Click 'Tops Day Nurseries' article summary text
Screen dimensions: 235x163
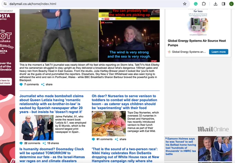(x=143, y=122)
